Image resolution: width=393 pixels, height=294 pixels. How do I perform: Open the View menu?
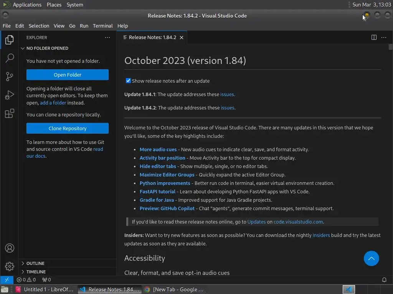(x=59, y=26)
